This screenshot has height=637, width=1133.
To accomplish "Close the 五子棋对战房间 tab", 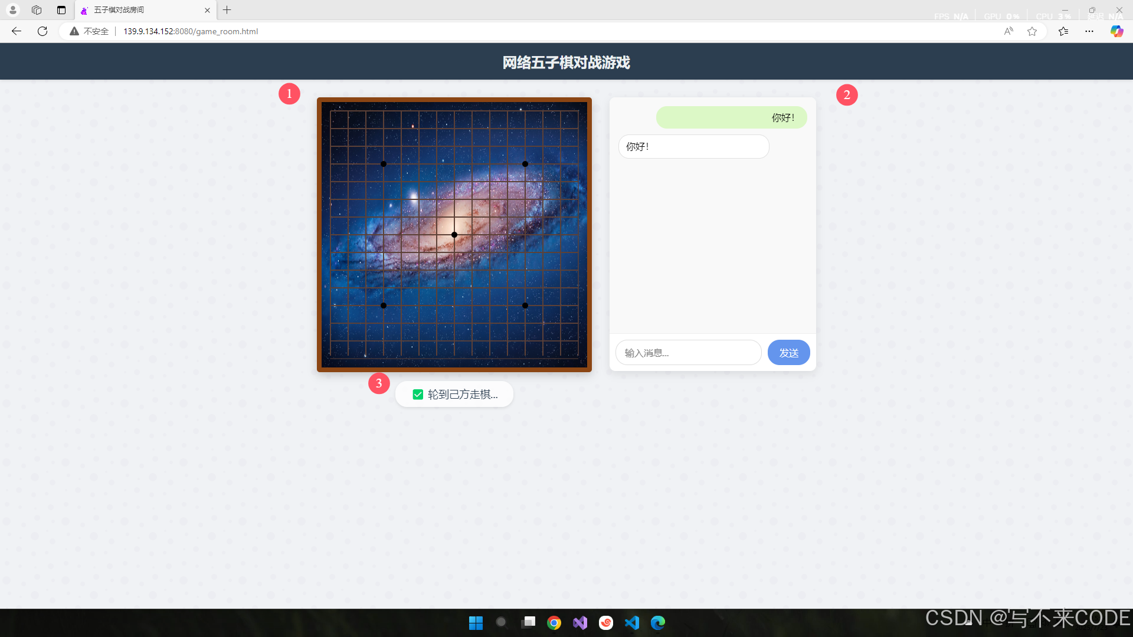I will (x=207, y=10).
